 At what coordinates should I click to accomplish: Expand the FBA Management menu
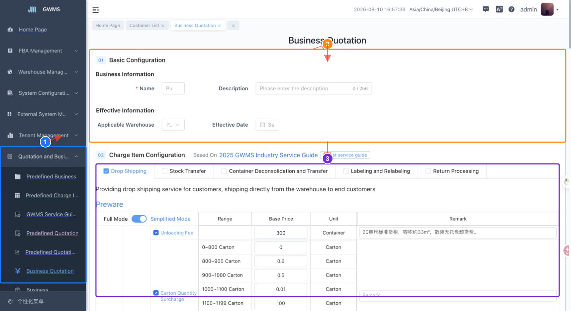coord(76,50)
